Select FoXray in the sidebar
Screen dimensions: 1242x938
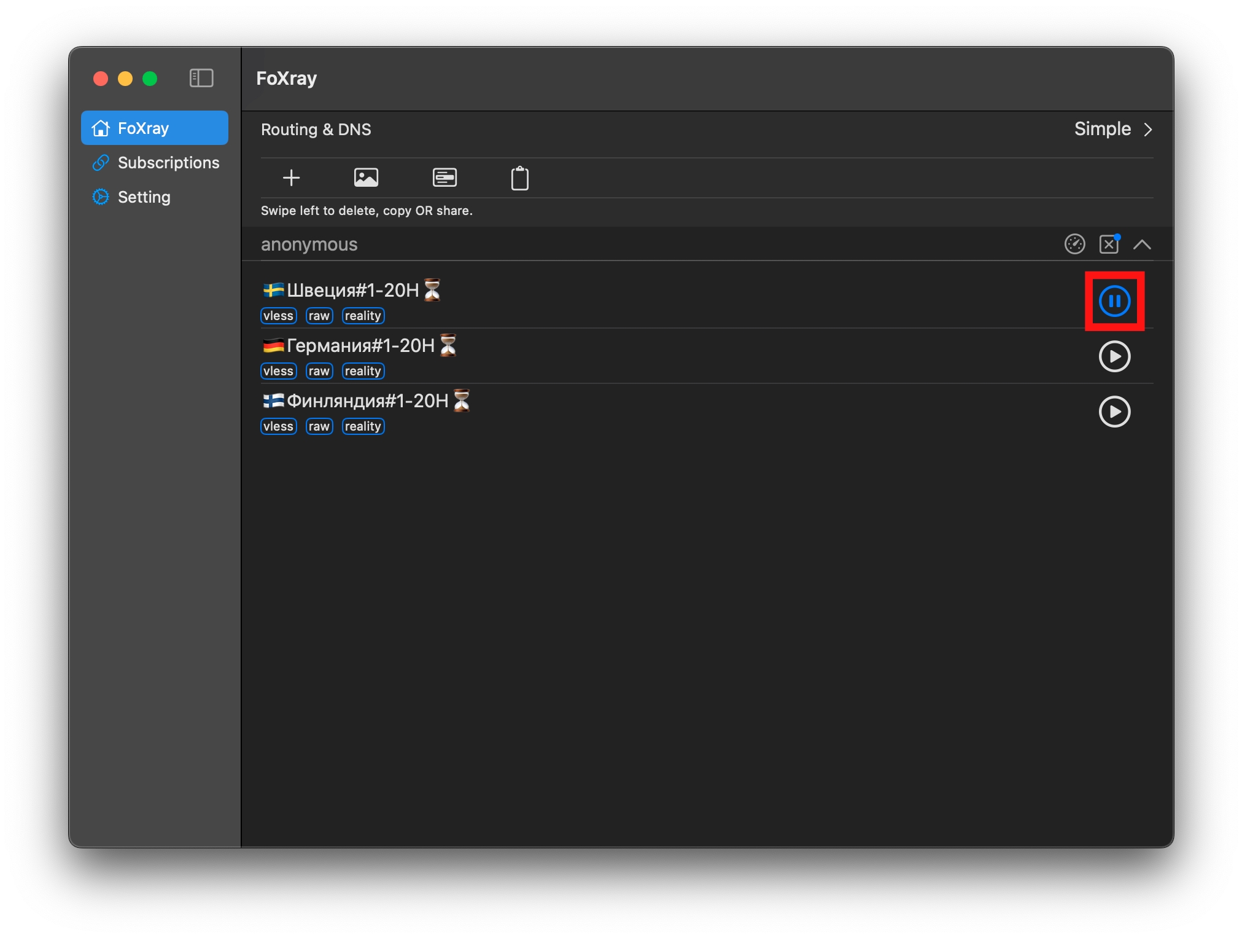pos(143,128)
